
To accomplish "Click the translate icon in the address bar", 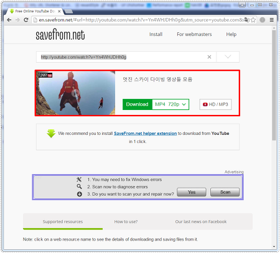I will pos(246,20).
